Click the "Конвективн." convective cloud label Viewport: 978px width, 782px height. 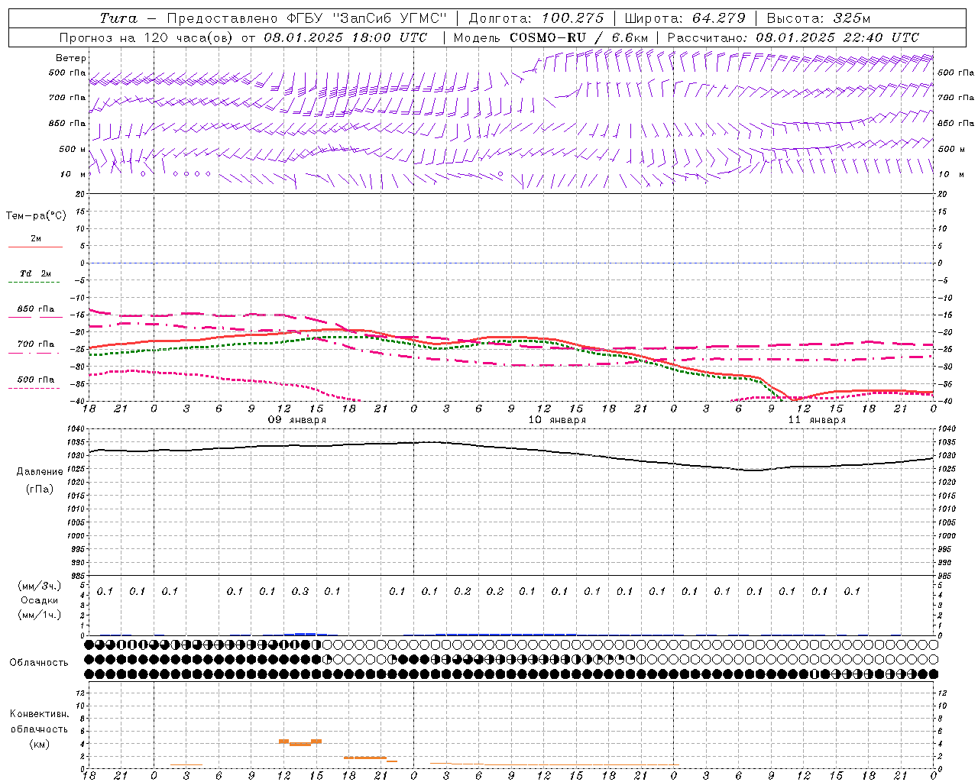coord(39,714)
